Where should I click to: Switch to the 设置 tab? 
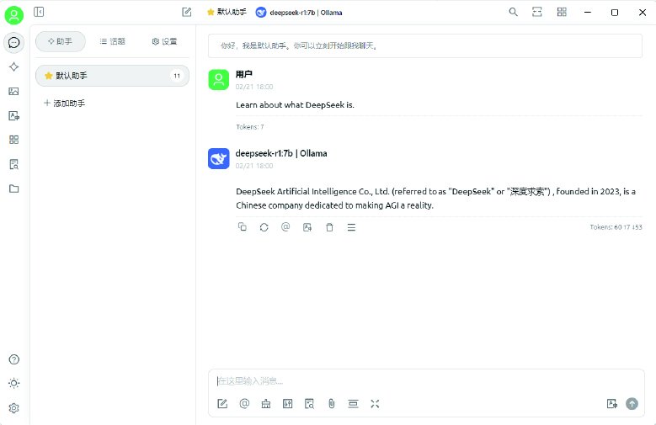[x=164, y=41]
